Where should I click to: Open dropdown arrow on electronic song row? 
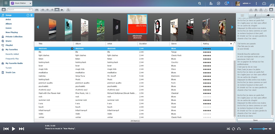72,48
